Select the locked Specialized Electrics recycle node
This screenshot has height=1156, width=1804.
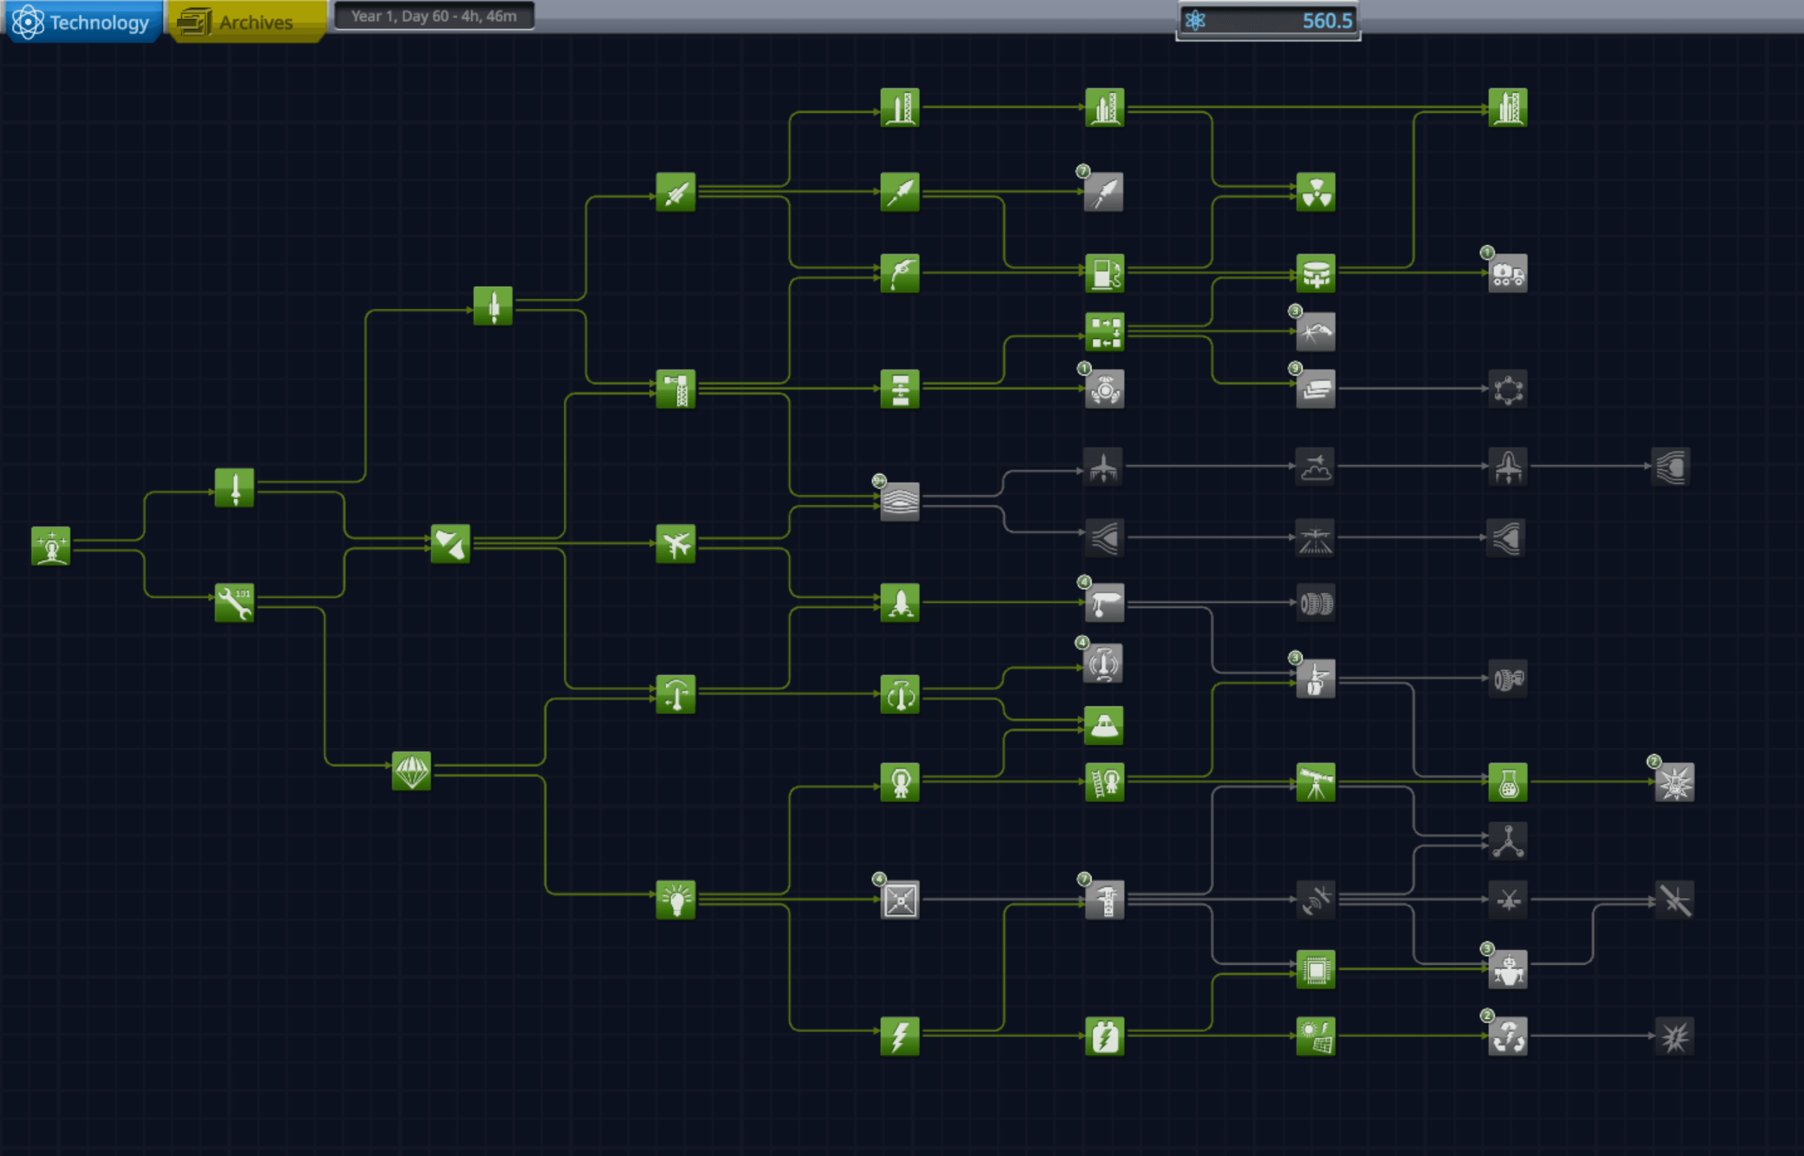1508,1036
